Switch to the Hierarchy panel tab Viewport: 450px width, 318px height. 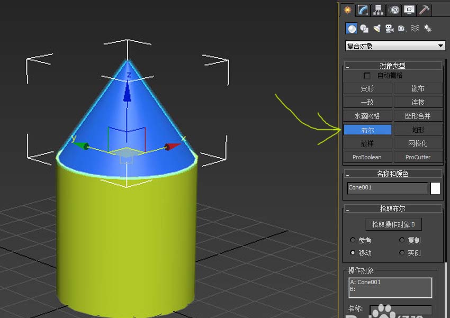(x=378, y=10)
